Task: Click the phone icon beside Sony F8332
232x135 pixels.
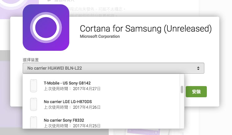Action: pos(34,122)
